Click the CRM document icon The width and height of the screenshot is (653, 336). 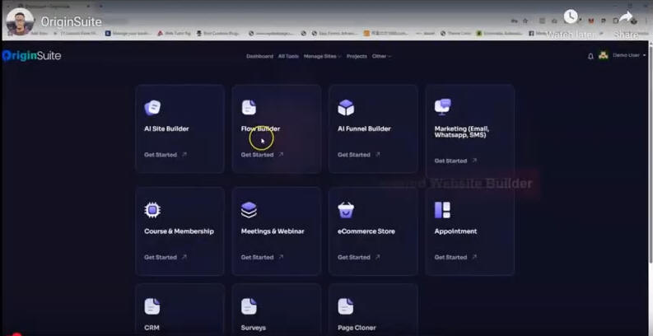tap(152, 306)
